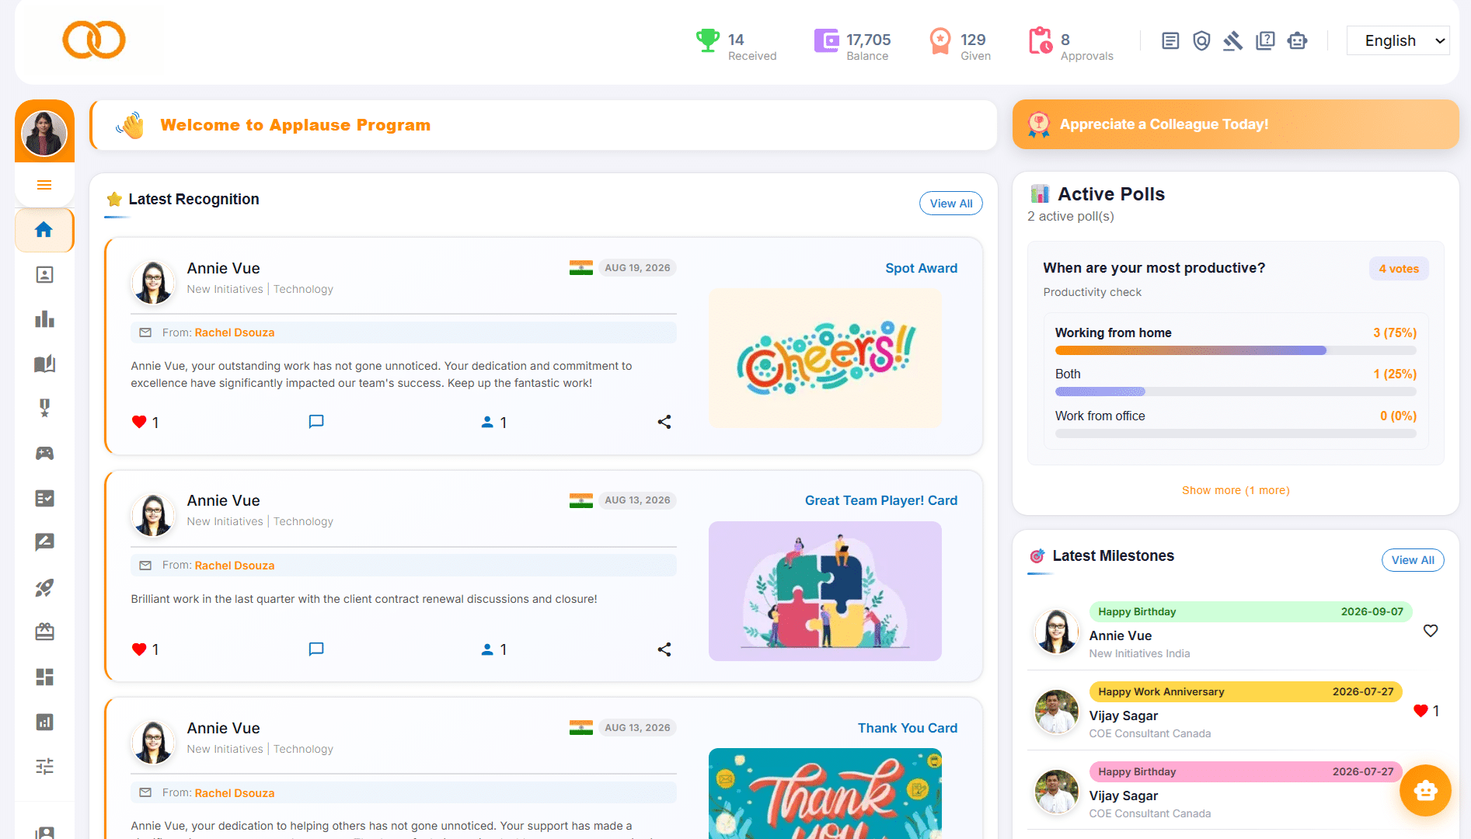Click the Both option progress bar
Image resolution: width=1471 pixels, height=839 pixels.
click(x=1236, y=392)
